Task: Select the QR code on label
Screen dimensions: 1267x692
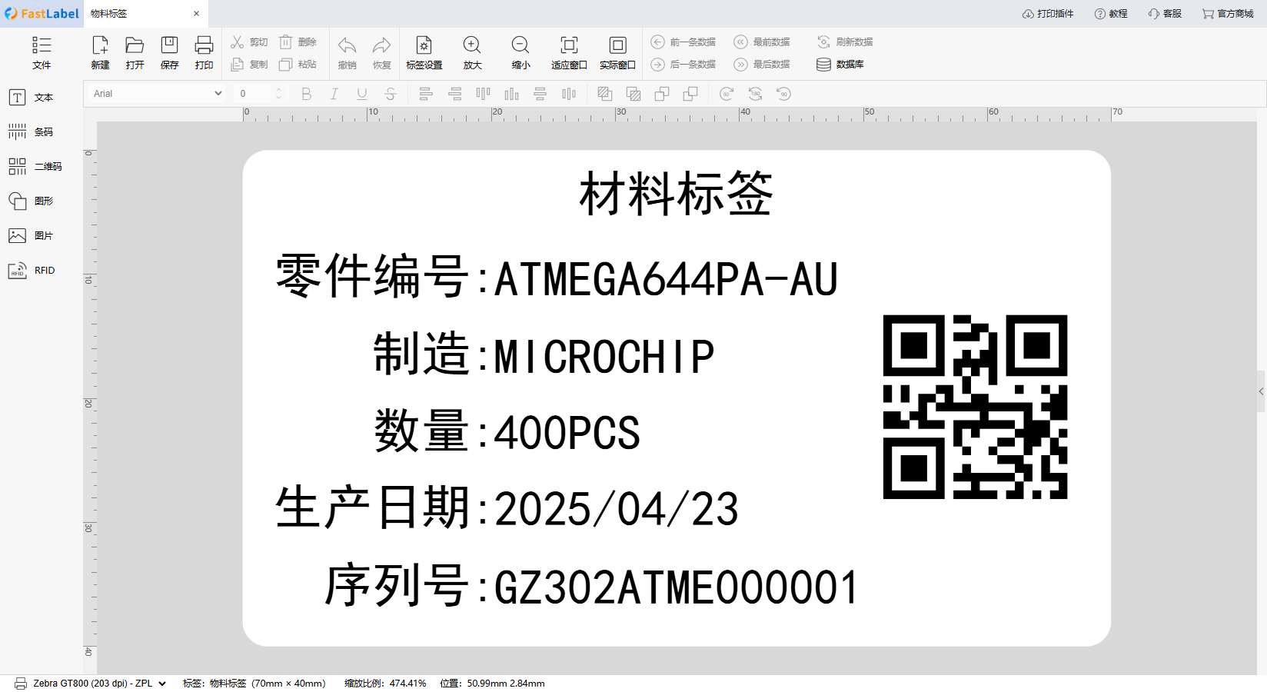Action: click(x=975, y=407)
